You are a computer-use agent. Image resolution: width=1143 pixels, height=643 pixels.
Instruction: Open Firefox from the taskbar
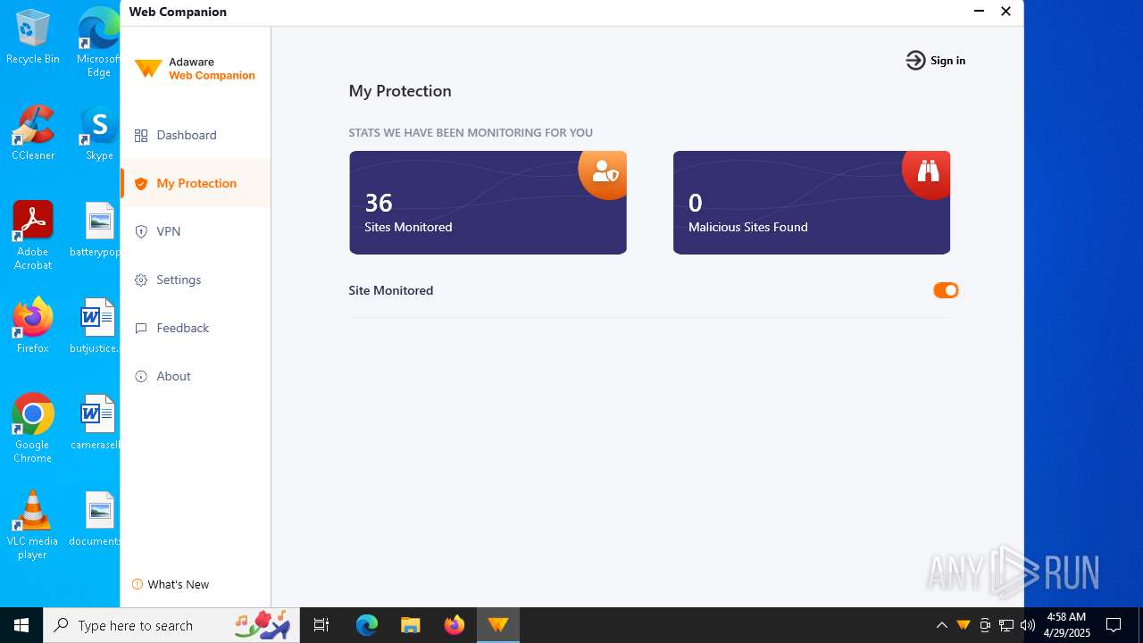(x=455, y=625)
